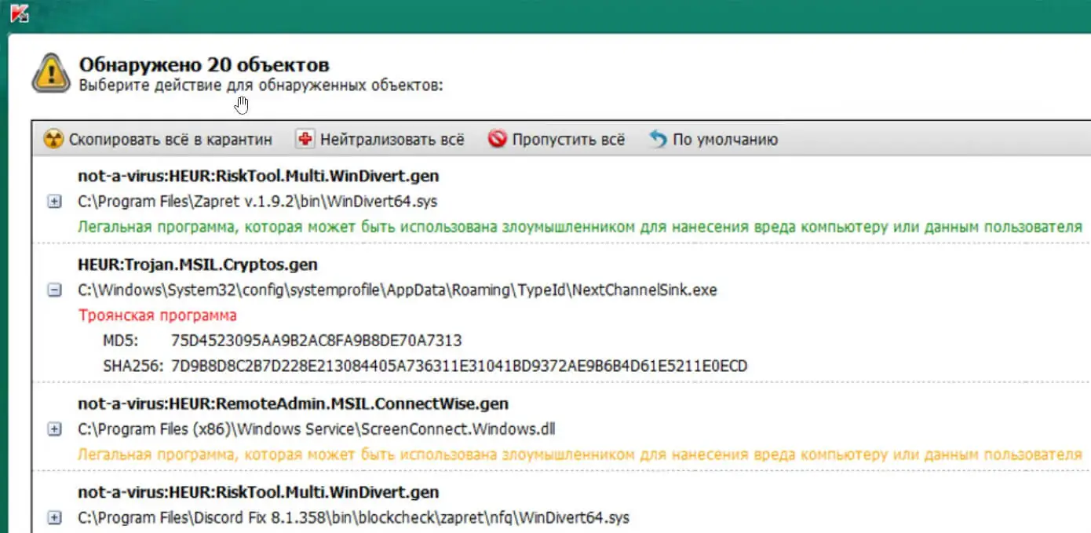Select first RiskTool.Multi.WinDivert.gen title above Zapret path
1091x533 pixels.
click(x=259, y=176)
